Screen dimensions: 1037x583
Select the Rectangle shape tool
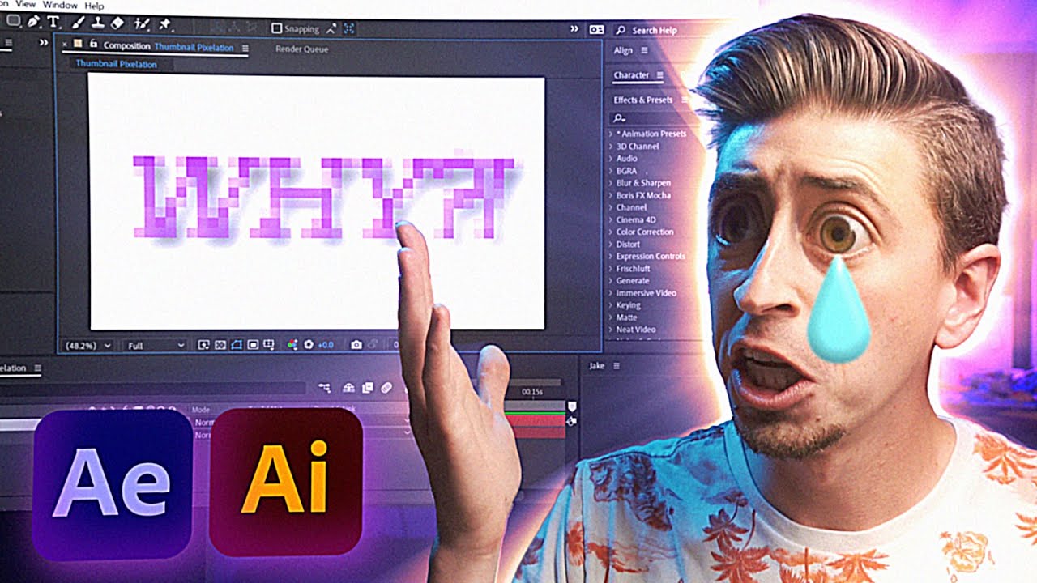tap(14, 21)
